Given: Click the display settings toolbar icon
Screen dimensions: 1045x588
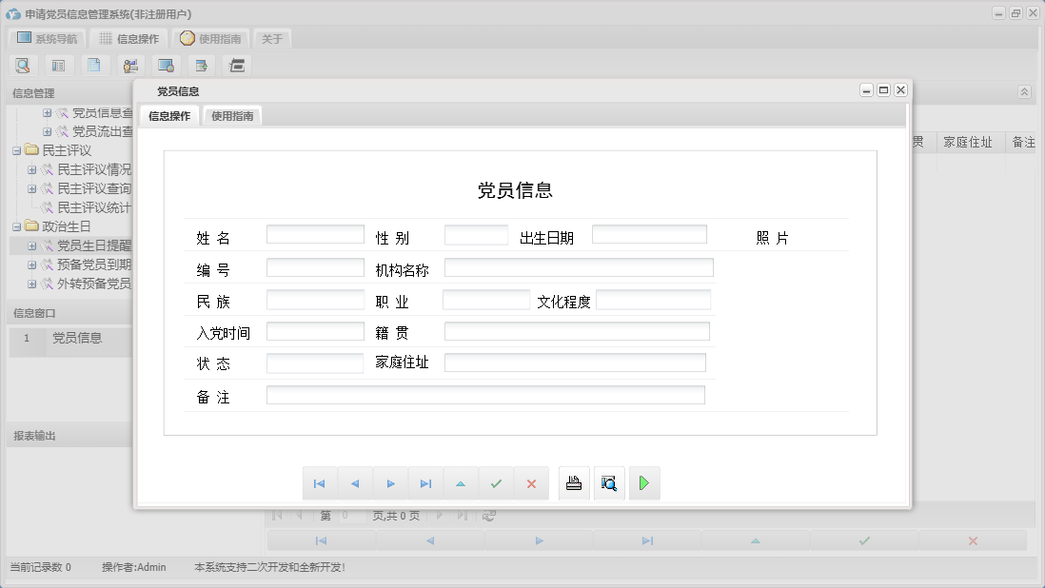Looking at the screenshot, I should coord(166,65).
